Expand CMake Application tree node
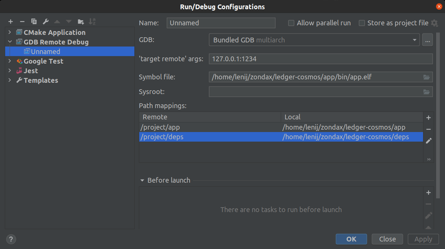The width and height of the screenshot is (445, 249). click(10, 32)
